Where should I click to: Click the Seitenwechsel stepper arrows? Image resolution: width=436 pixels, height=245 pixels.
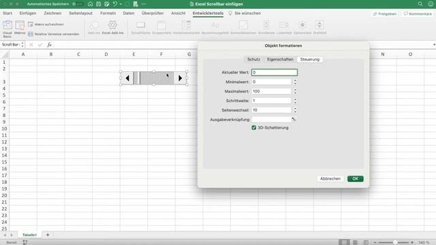pyautogui.click(x=295, y=110)
